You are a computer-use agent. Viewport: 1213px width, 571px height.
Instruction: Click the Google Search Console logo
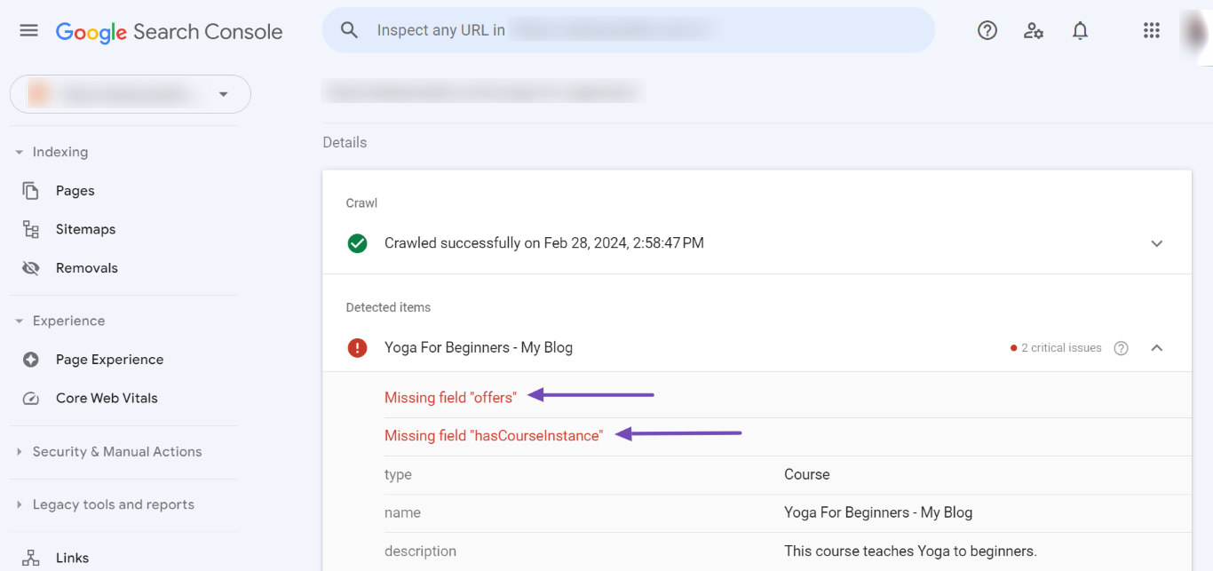click(169, 32)
